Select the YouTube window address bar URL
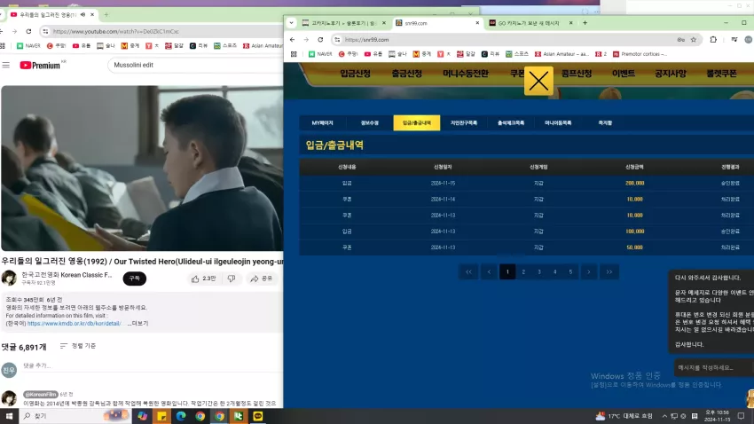 [x=116, y=31]
